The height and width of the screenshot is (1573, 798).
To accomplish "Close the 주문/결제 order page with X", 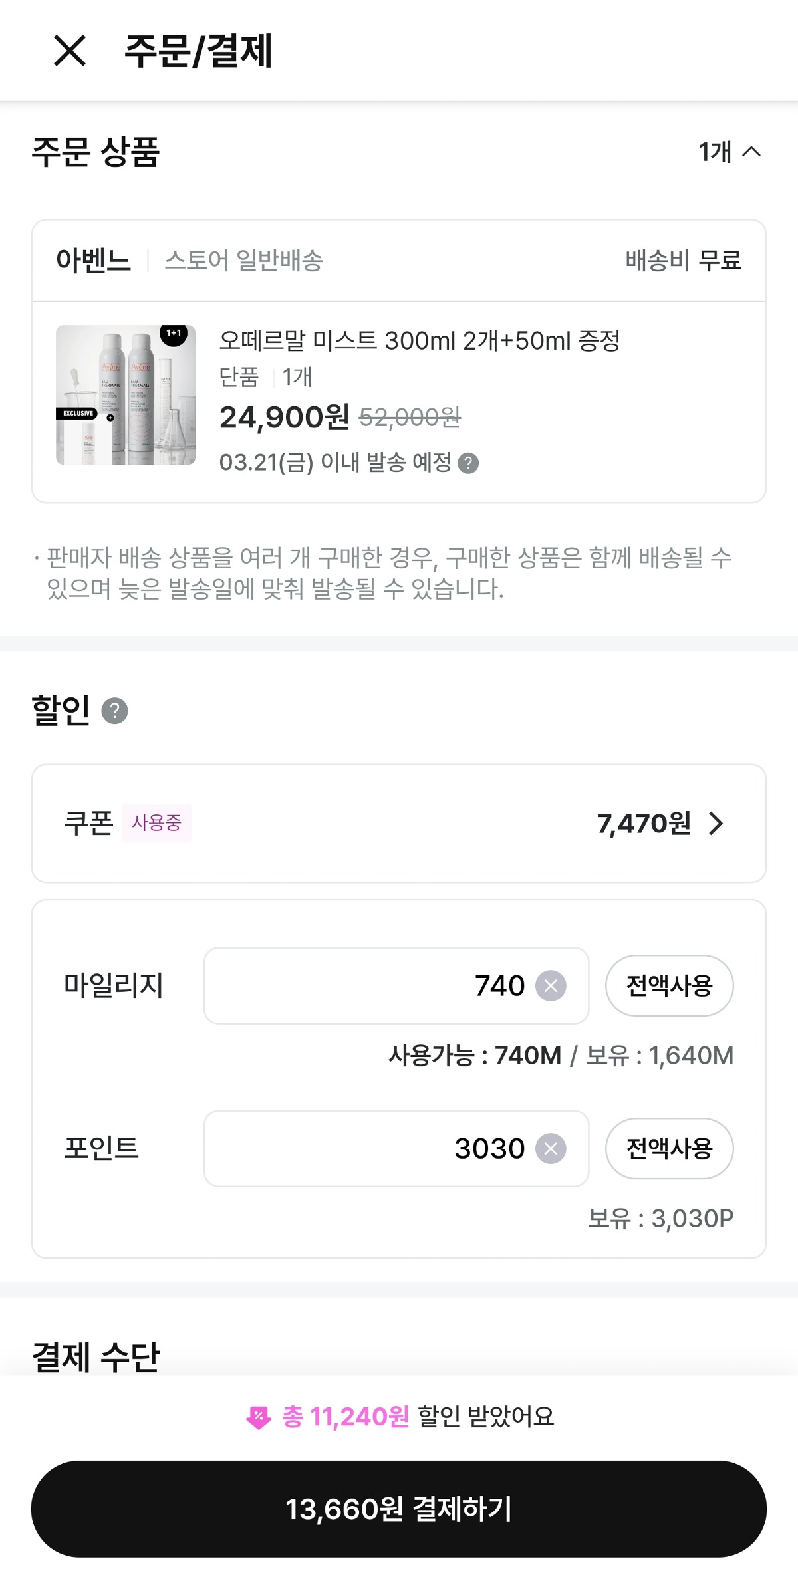I will click(x=70, y=51).
